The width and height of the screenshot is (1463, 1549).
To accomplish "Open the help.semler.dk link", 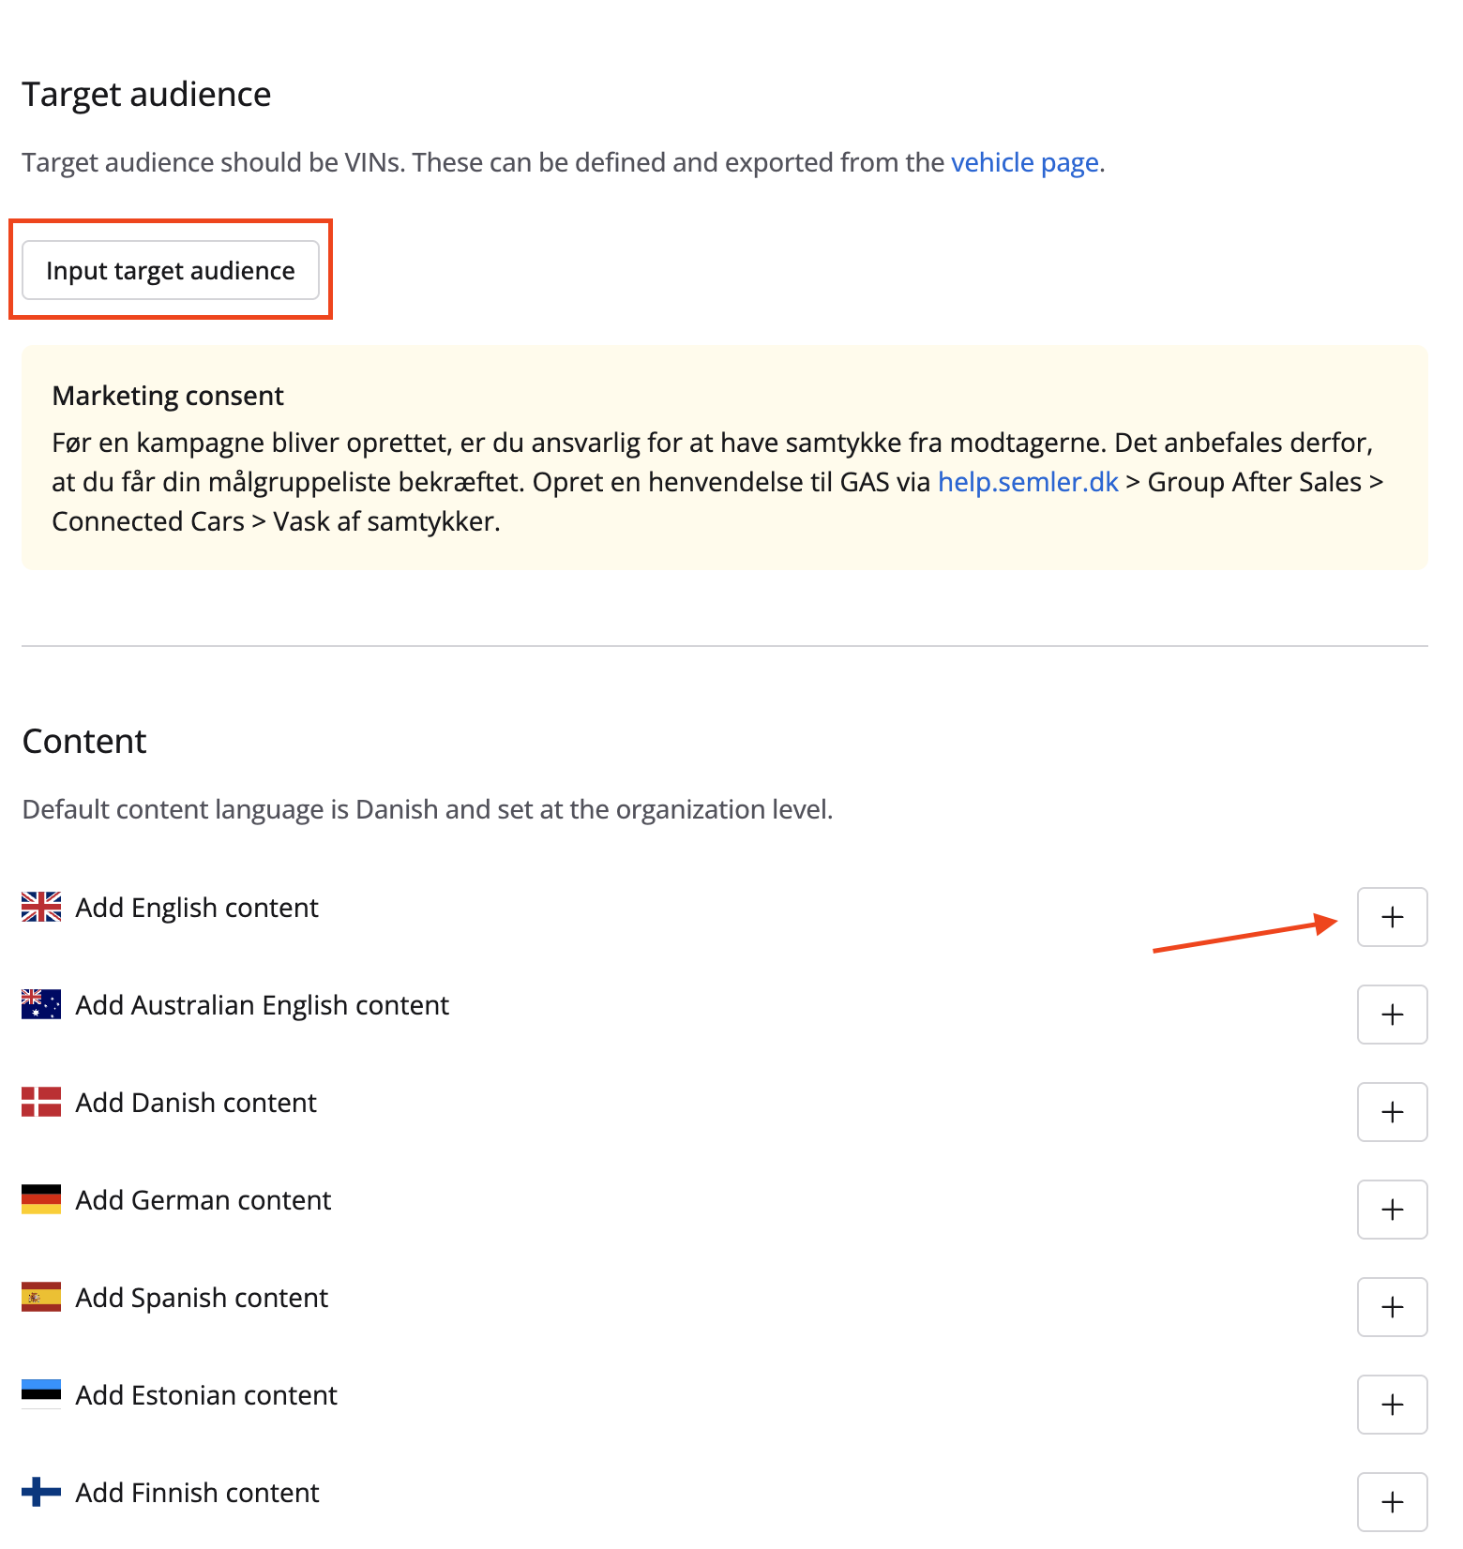I will click(1028, 481).
